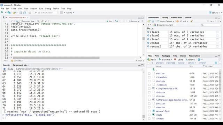Open the Blank File dropdown in Files pane
223x125 pixels.
click(x=165, y=60)
